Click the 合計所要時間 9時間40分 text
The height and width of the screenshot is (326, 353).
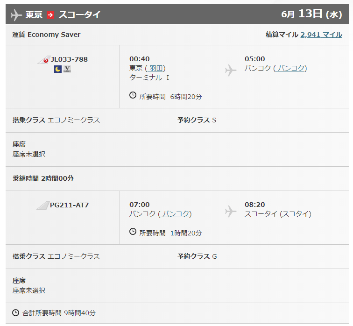(x=59, y=313)
